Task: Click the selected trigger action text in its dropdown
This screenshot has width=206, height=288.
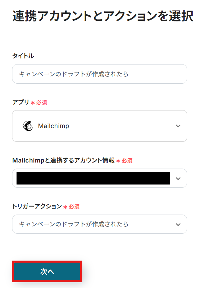Action: coord(74,224)
